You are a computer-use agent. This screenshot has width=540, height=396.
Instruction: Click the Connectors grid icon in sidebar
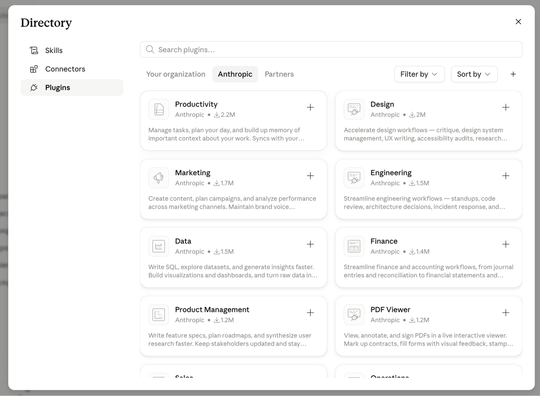(34, 69)
